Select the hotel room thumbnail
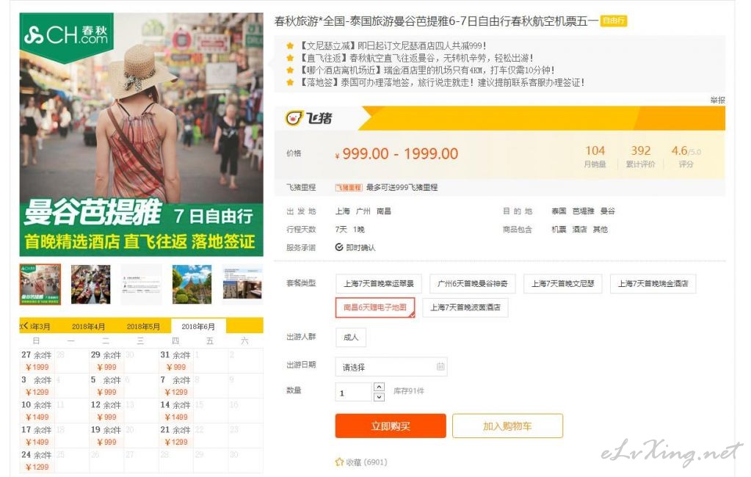 (x=242, y=284)
